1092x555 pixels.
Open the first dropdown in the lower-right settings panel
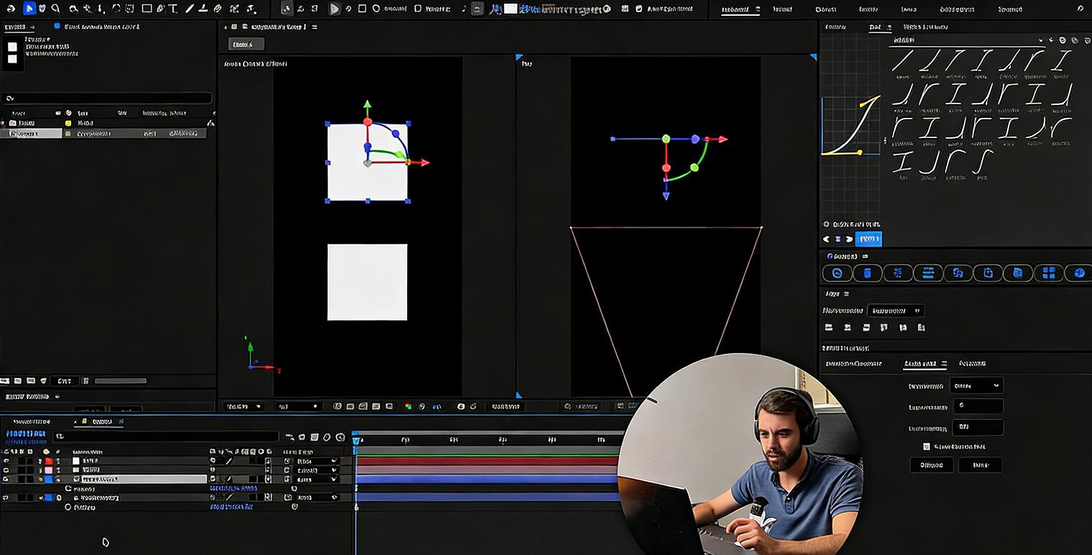976,385
